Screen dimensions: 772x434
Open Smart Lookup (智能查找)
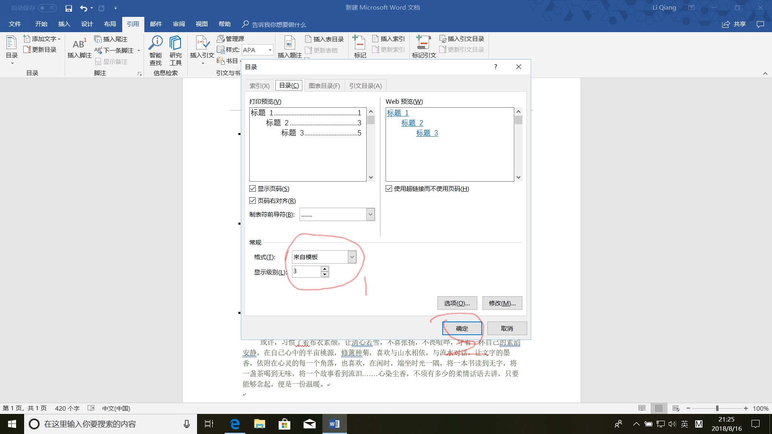point(156,49)
